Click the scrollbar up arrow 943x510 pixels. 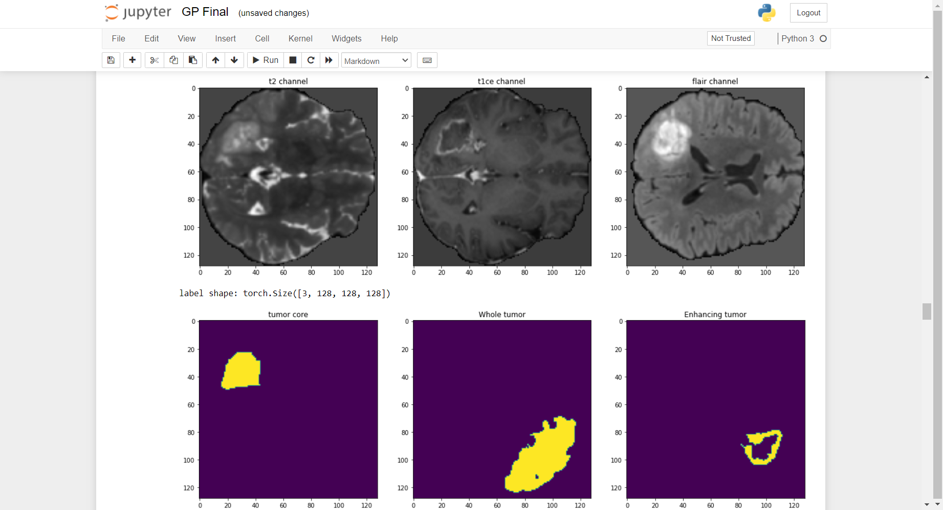927,77
